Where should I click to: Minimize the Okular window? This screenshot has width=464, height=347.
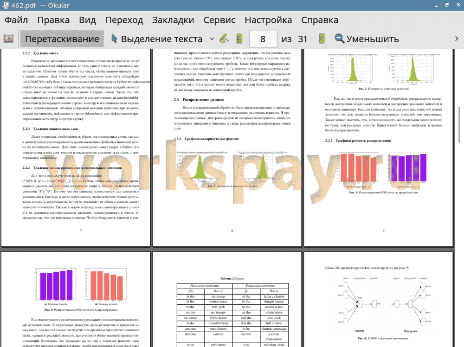pyautogui.click(x=436, y=5)
